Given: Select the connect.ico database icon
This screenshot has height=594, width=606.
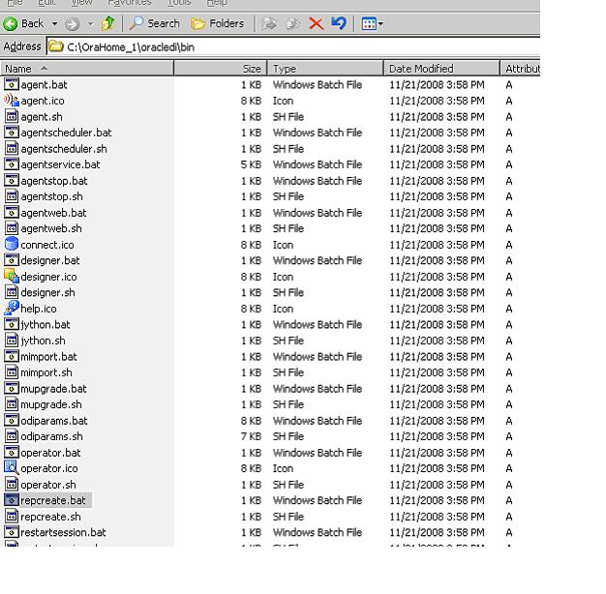Looking at the screenshot, I should coord(12,244).
